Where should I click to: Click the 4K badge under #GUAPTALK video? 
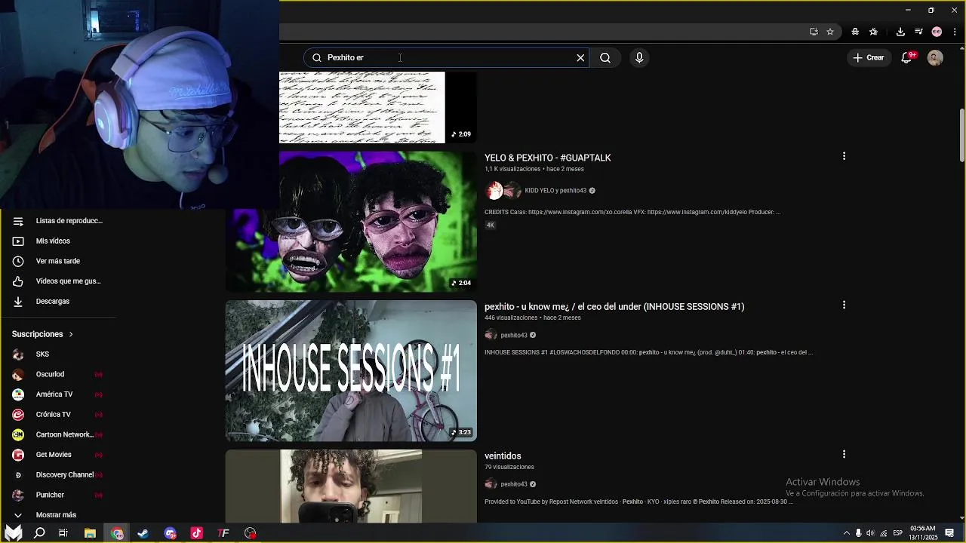click(491, 225)
